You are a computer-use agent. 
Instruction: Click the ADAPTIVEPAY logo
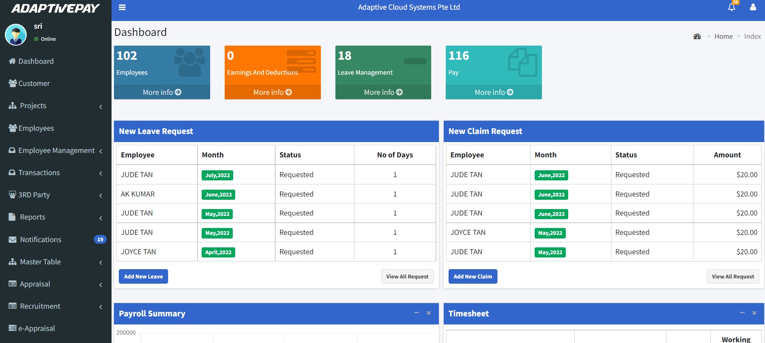click(x=55, y=8)
